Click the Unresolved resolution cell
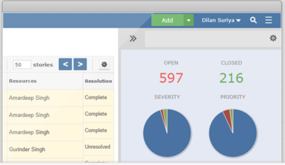This screenshot has height=165, width=285. point(98,147)
